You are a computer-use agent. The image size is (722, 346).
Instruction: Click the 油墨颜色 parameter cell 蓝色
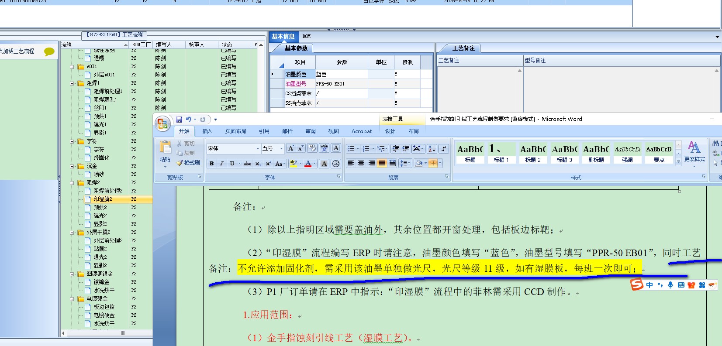coord(341,74)
